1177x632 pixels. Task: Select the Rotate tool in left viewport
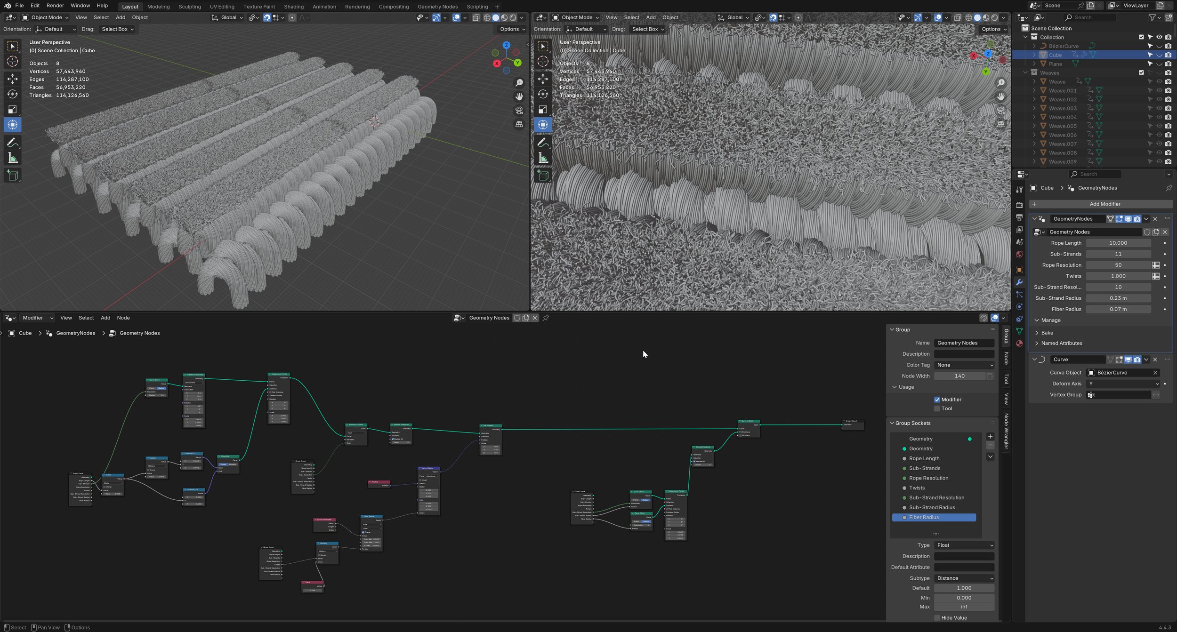[x=13, y=94]
